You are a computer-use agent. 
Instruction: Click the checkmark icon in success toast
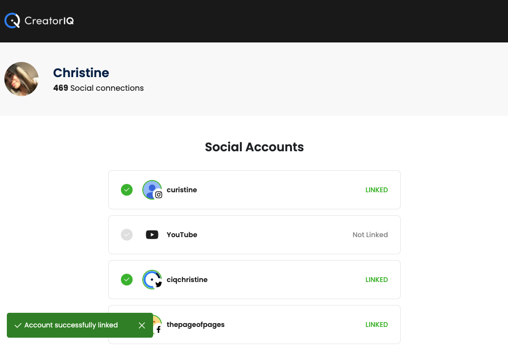[x=18, y=325]
